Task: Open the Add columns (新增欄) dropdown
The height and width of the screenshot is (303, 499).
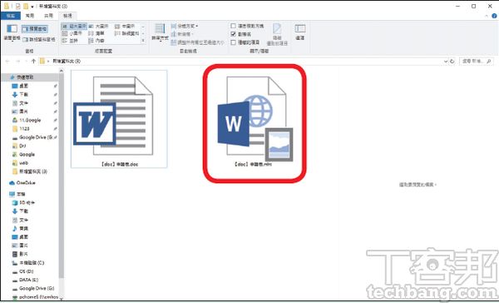Action: point(183,34)
